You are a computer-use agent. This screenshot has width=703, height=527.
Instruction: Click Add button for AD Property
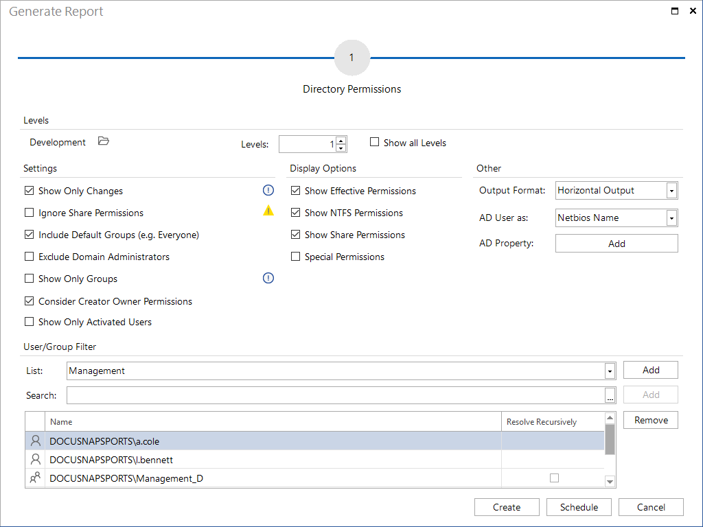[x=616, y=244]
